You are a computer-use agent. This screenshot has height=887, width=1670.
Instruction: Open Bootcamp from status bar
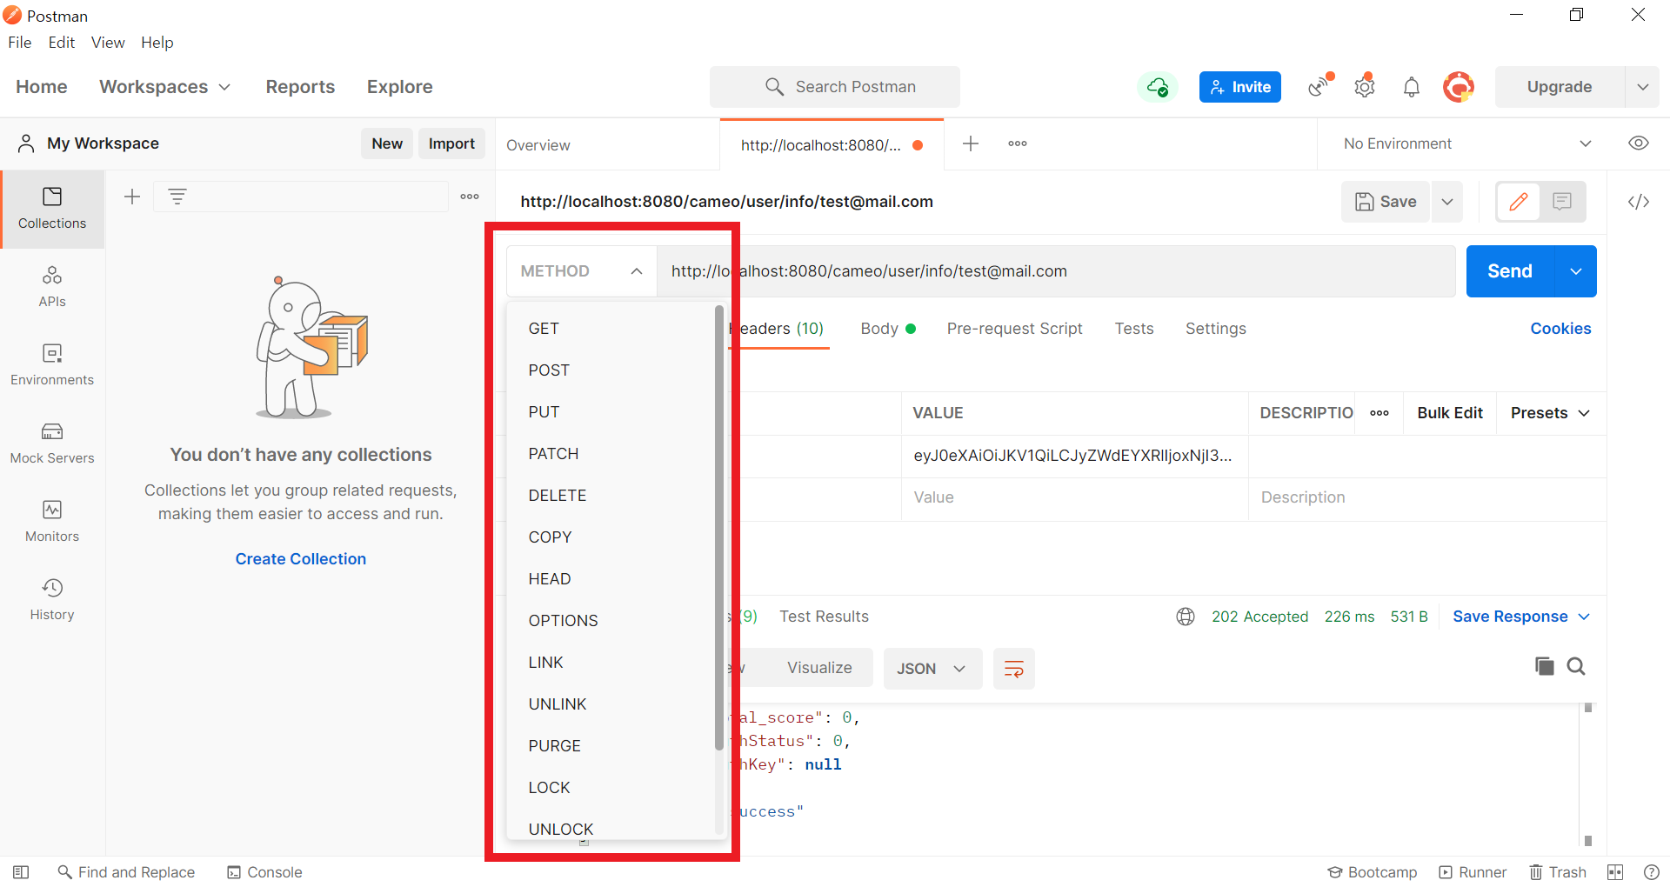tap(1372, 872)
